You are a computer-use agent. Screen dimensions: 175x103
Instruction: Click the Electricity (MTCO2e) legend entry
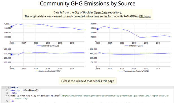48,46
